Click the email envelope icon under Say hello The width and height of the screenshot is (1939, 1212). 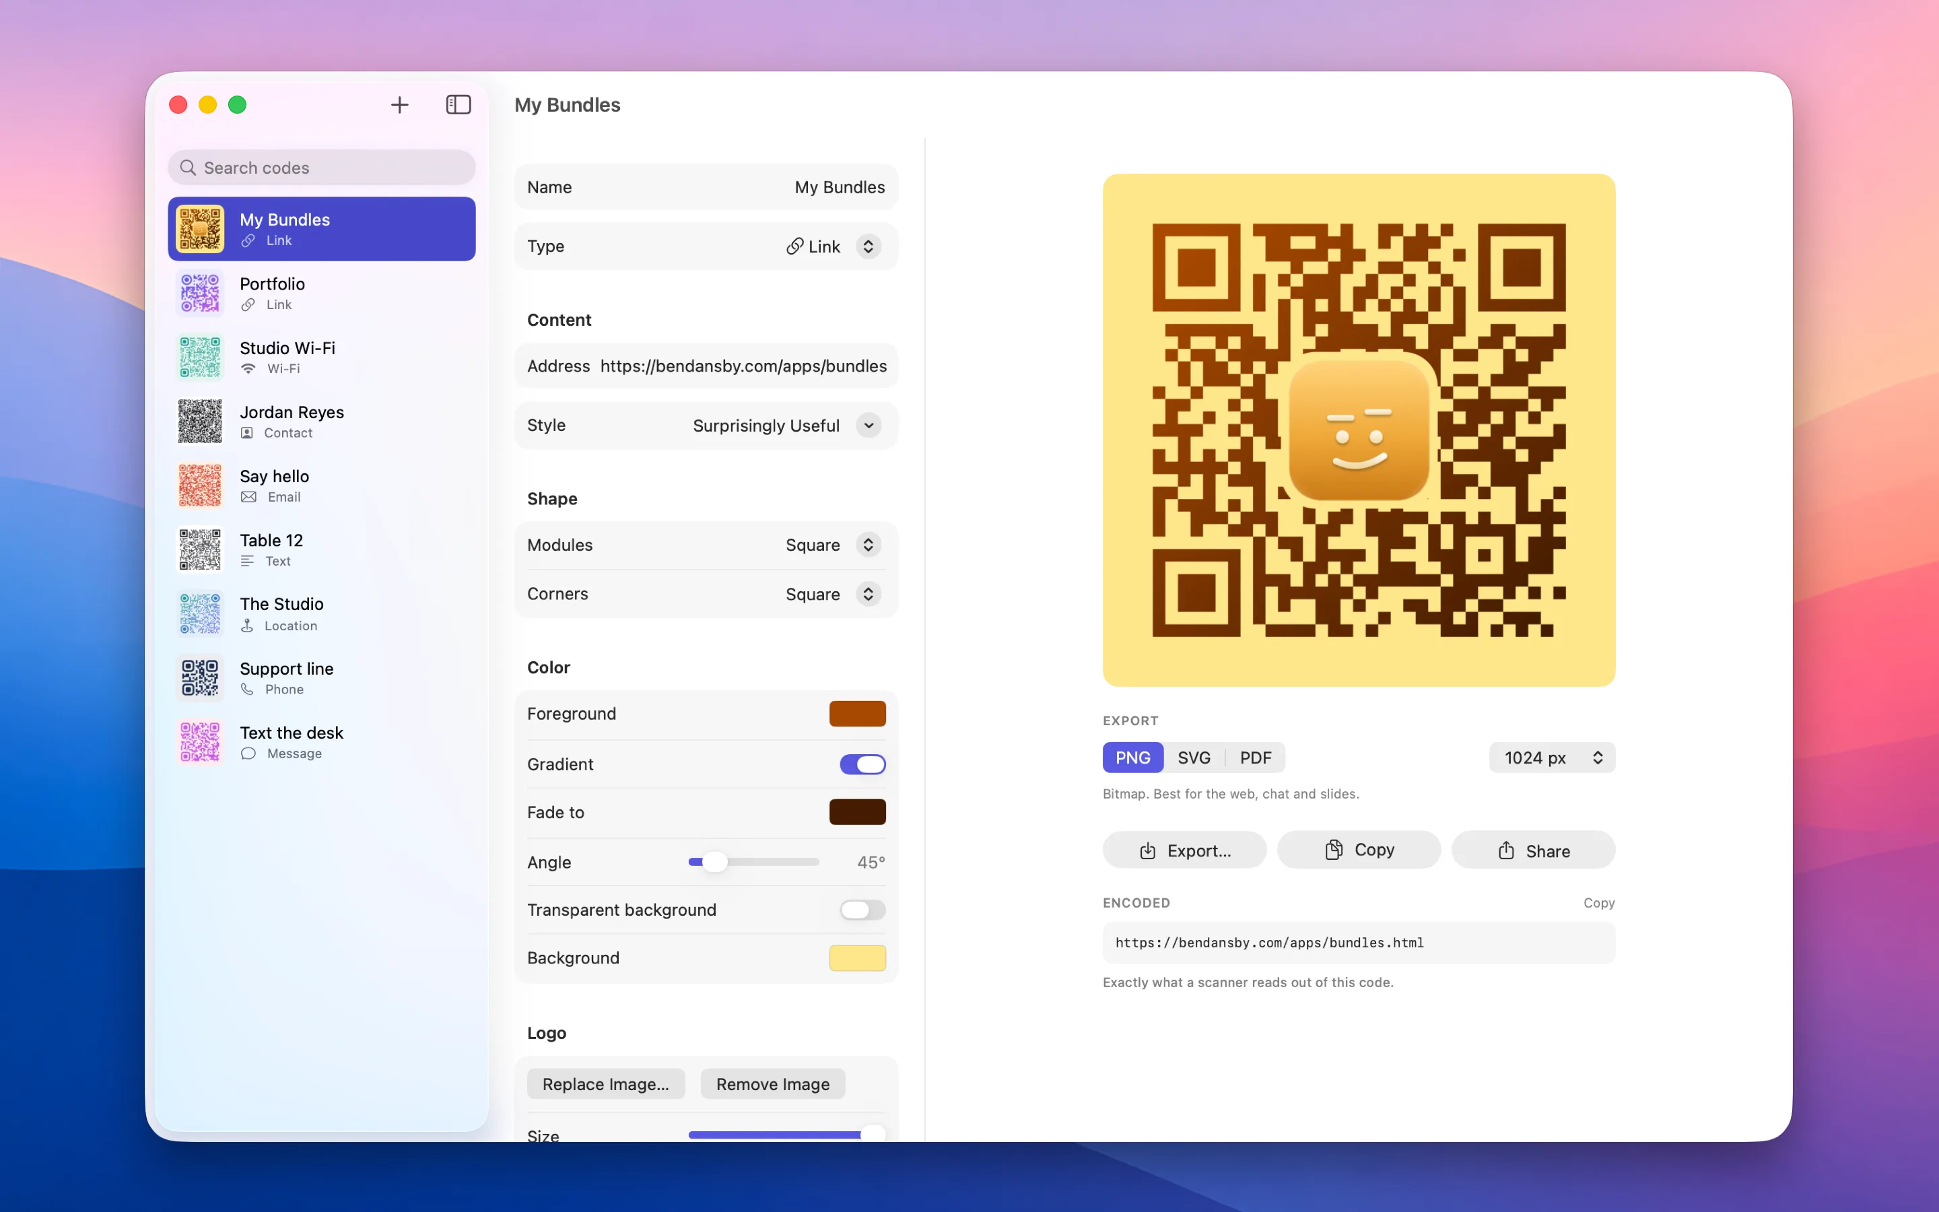point(249,497)
